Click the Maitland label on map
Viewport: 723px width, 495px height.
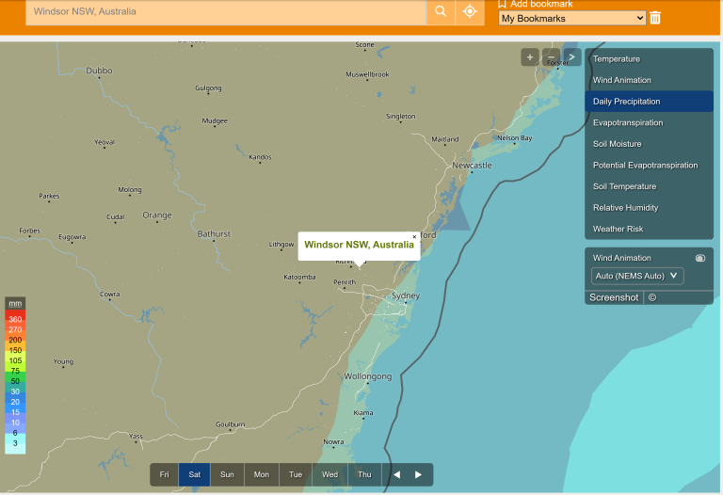(x=445, y=139)
